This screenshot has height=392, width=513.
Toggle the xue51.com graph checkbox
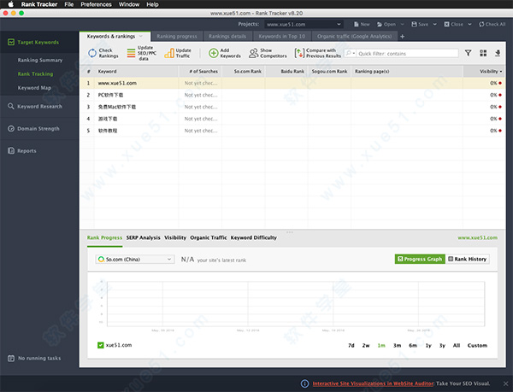tap(101, 345)
